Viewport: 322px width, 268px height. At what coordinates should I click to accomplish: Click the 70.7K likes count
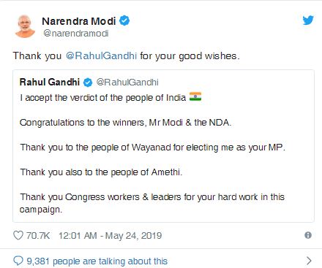(x=38, y=236)
